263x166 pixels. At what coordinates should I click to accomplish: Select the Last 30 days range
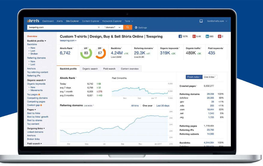point(163,106)
